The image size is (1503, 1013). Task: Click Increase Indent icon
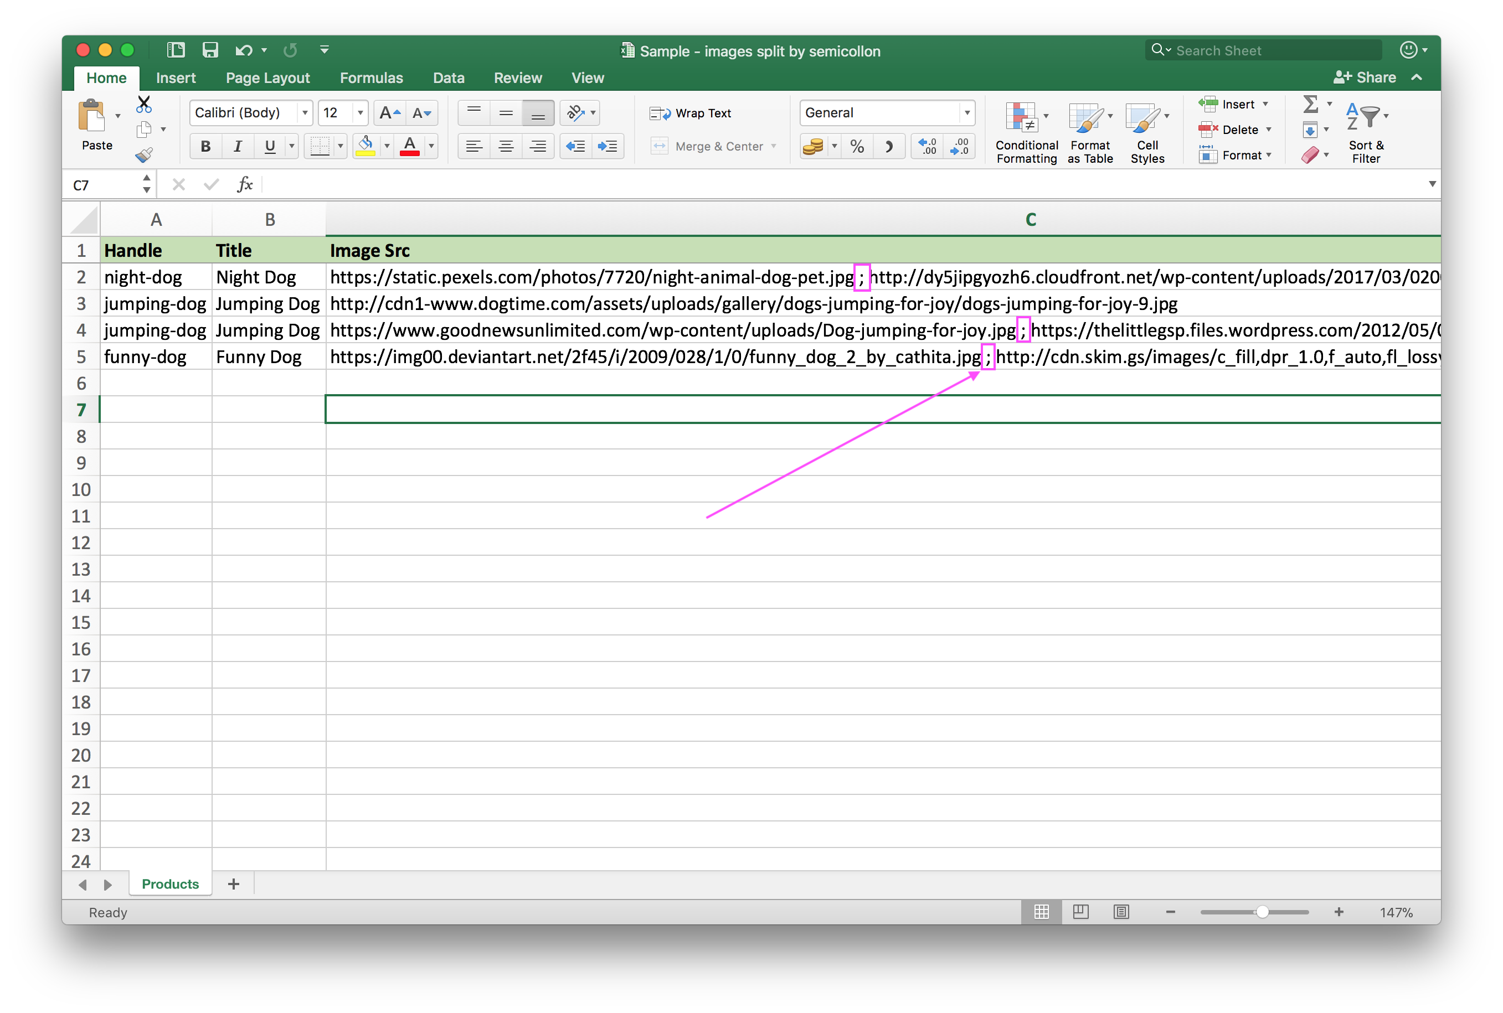point(608,147)
